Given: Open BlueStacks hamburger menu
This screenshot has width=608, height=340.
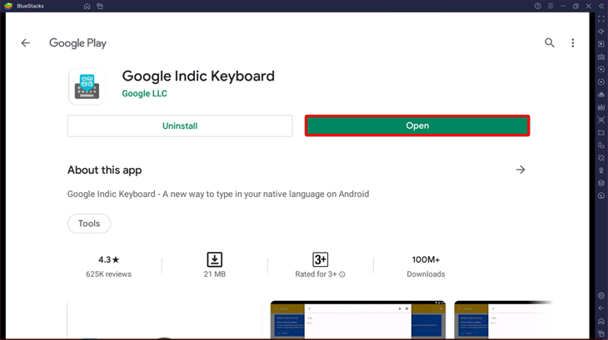Looking at the screenshot, I should [x=550, y=6].
